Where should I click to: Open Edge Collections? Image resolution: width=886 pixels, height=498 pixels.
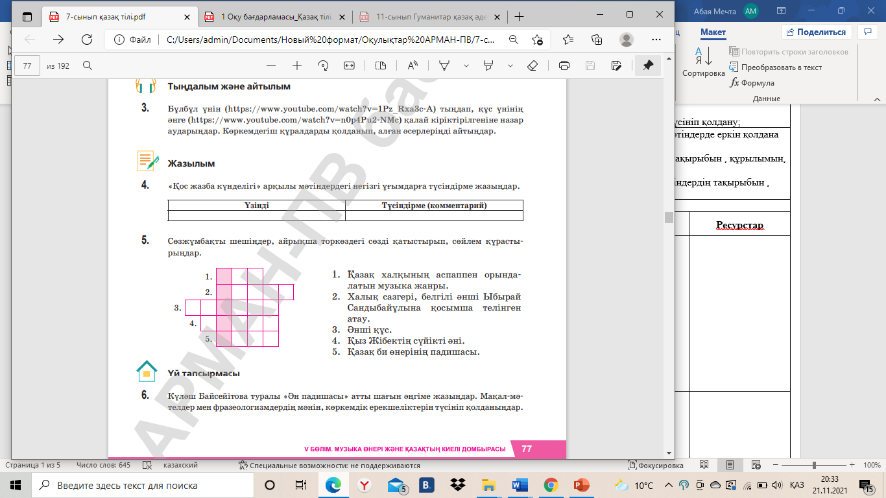coord(597,40)
